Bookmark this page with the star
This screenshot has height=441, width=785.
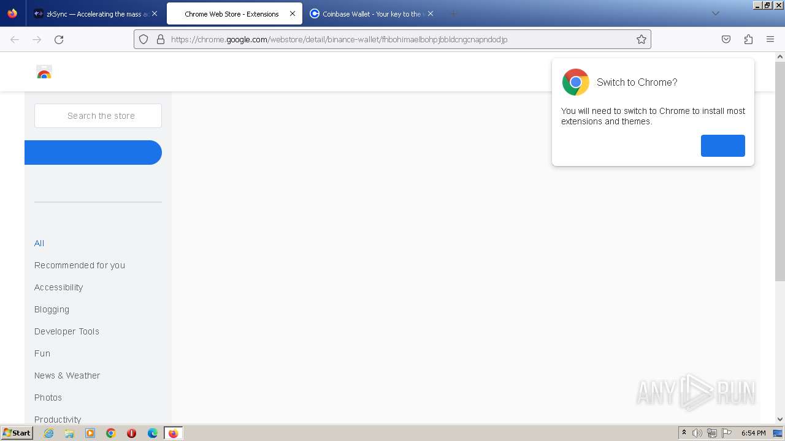point(641,39)
